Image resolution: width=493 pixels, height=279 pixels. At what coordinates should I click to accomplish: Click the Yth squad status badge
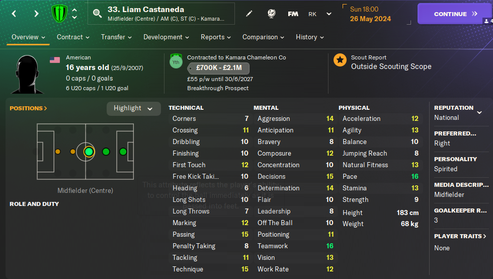[176, 62]
